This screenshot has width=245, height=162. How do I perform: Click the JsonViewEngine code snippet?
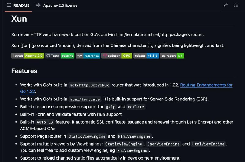pyautogui.click(x=164, y=144)
